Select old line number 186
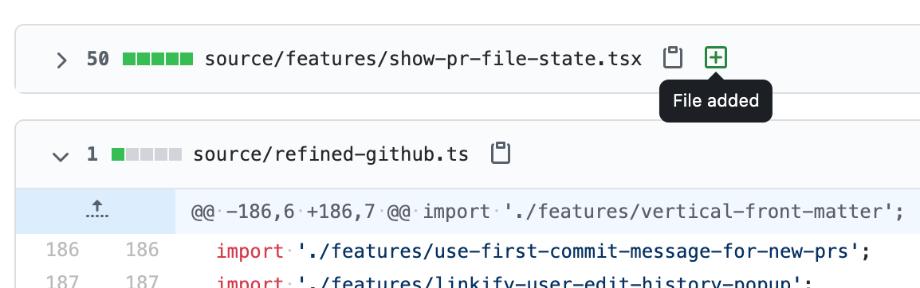The height and width of the screenshot is (288, 920). pos(62,251)
